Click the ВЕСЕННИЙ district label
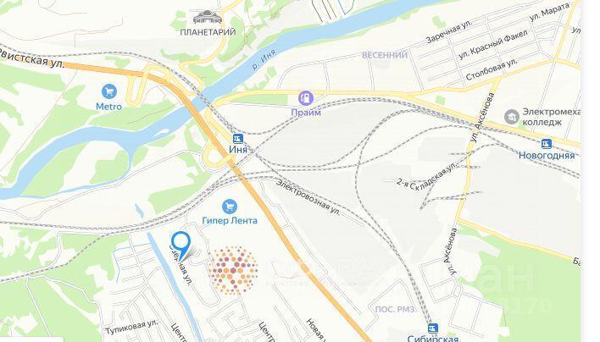Screen dimensions: 600x342 point(385,55)
